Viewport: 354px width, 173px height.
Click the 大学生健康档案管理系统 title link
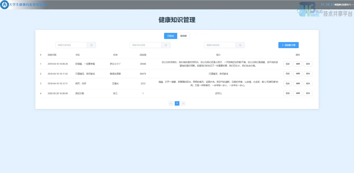coord(26,5)
